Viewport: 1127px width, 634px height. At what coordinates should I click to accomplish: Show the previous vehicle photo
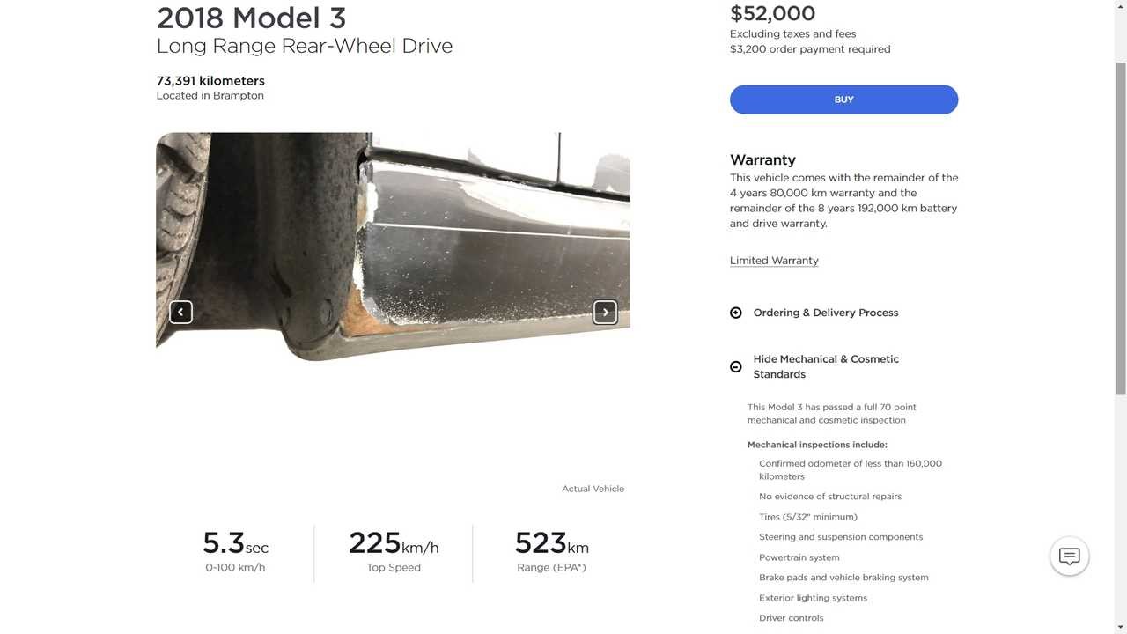[180, 312]
